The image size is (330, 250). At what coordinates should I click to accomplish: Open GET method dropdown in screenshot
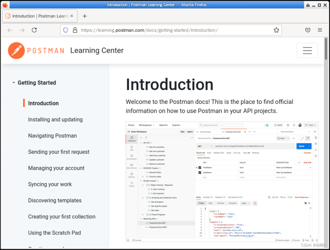pyautogui.click(x=205, y=146)
